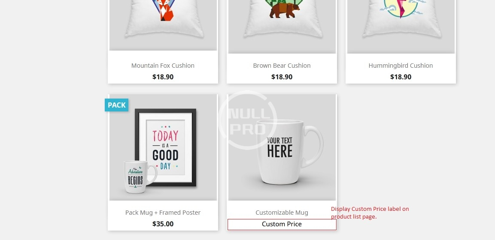Click the Mountain Fox Cushion $18.90 price
Viewport: 495px width, 240px height.
(x=163, y=77)
